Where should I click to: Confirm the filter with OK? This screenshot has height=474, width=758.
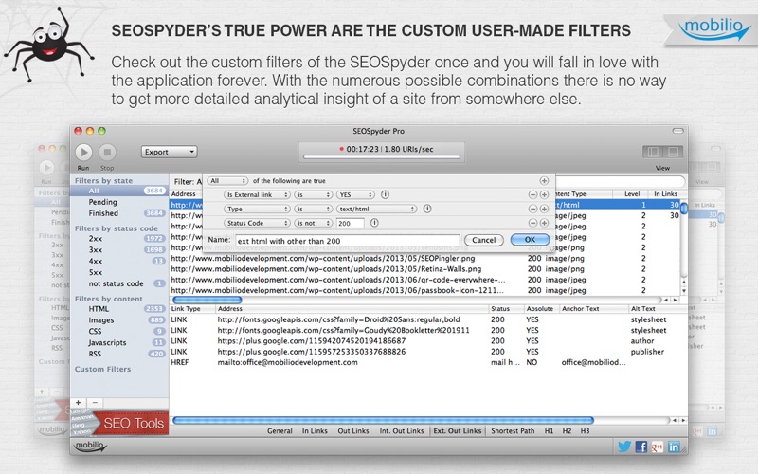tap(530, 240)
